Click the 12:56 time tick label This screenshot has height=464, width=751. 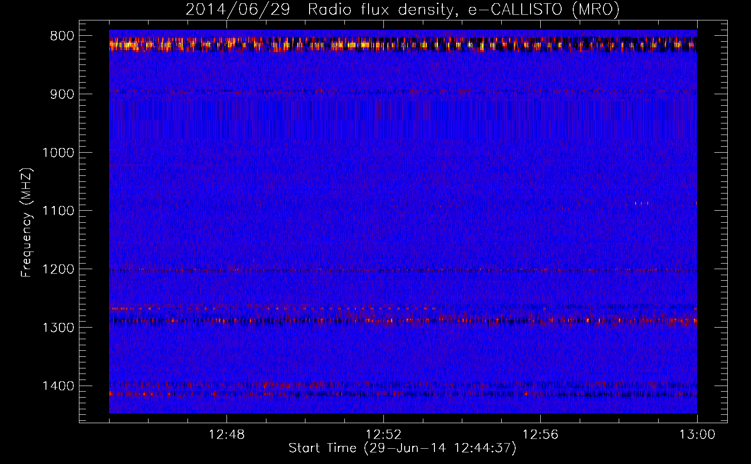tap(541, 435)
